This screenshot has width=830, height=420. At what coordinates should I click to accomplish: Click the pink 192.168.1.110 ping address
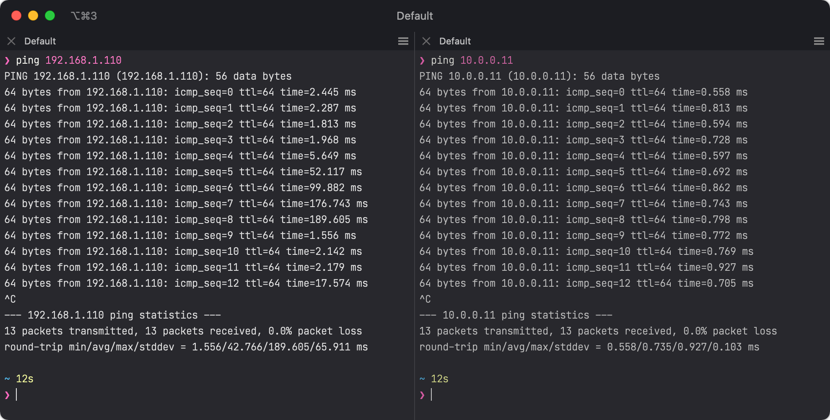(x=83, y=60)
